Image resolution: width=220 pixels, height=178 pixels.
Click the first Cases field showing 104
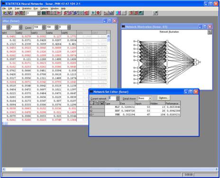(x=38, y=27)
